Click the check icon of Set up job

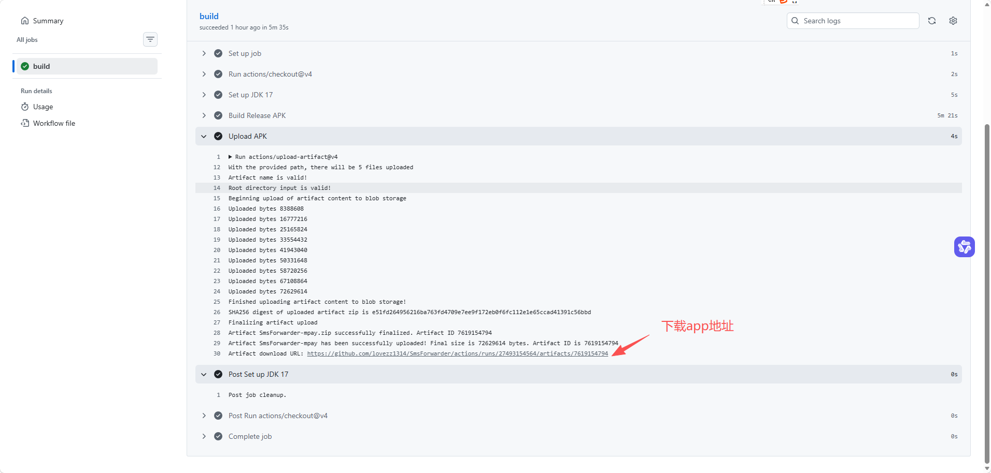tap(218, 53)
